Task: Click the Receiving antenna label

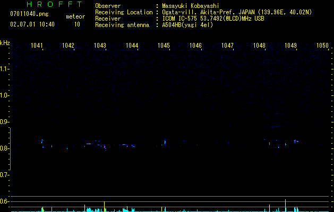Action: click(122, 25)
